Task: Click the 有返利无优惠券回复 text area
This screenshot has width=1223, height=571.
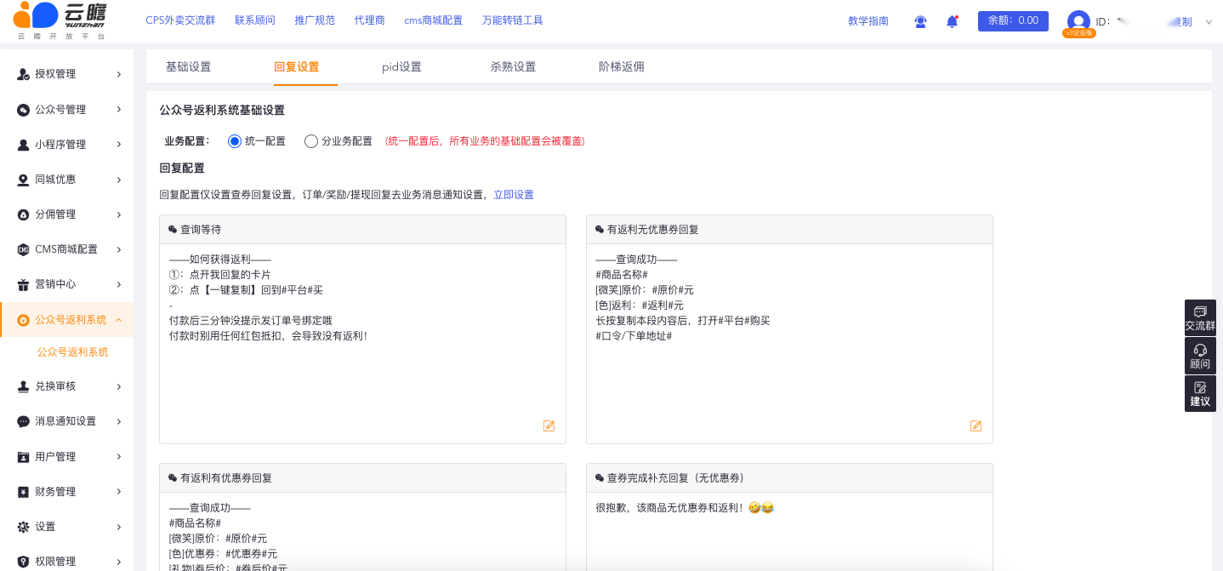Action: point(789,344)
